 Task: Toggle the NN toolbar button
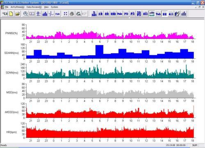164,14
